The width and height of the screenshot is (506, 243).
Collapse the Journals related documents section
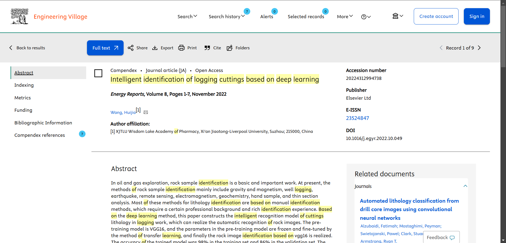pos(465,186)
